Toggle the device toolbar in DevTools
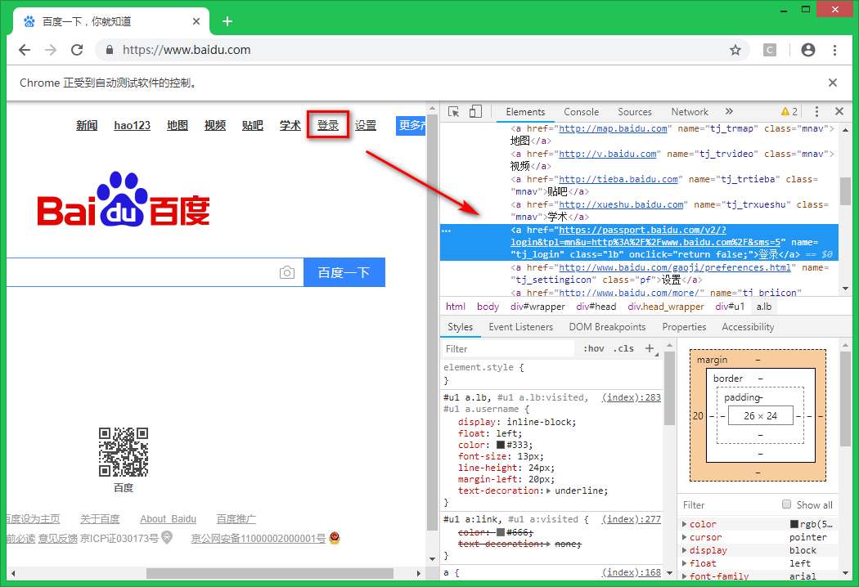The image size is (859, 587). [x=477, y=111]
